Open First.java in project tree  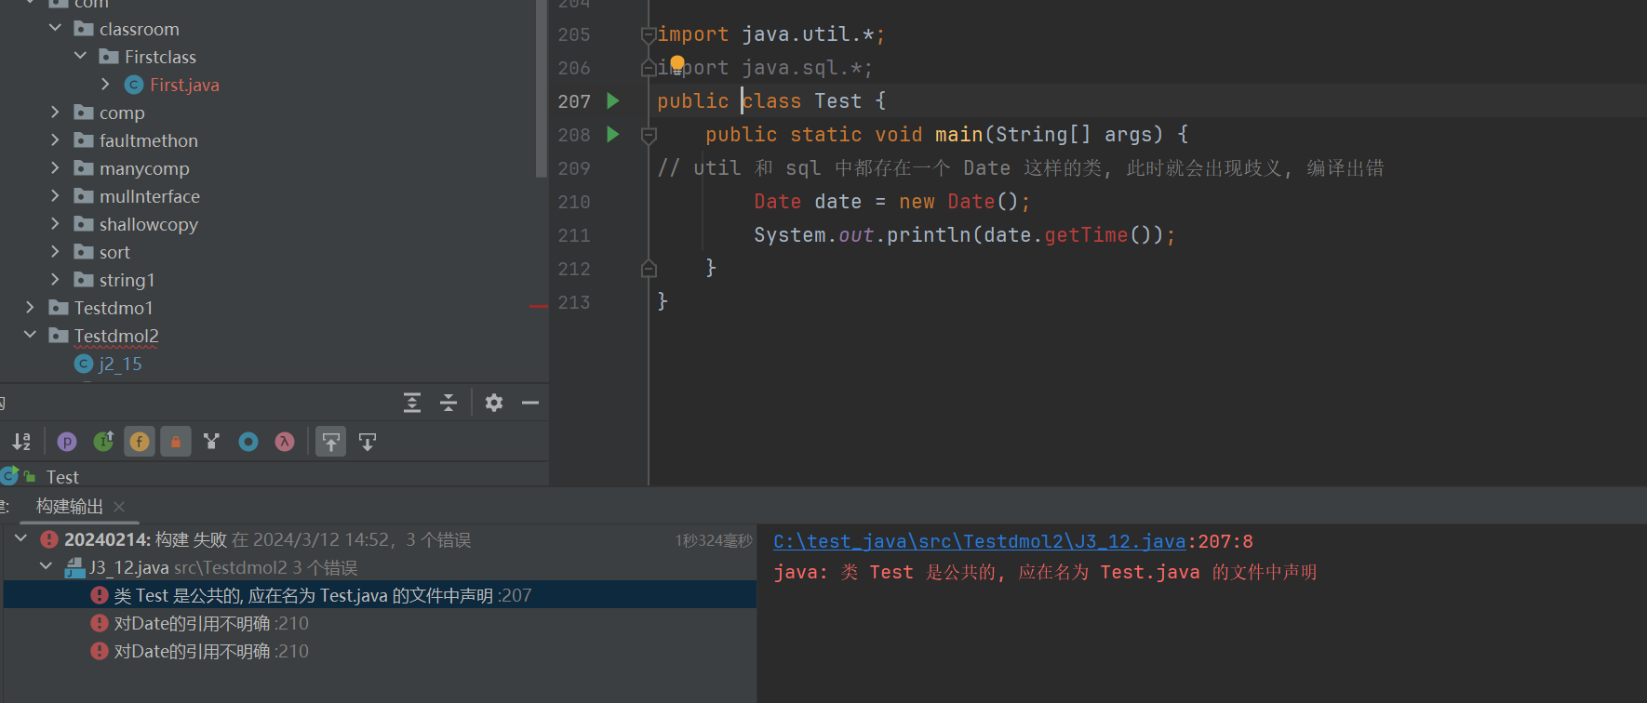point(184,85)
